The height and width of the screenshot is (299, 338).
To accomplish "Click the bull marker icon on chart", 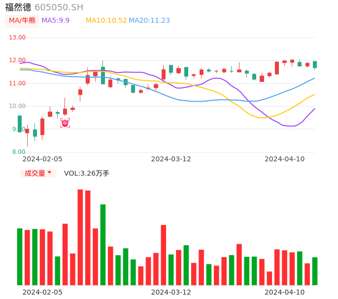I will 65,123.
